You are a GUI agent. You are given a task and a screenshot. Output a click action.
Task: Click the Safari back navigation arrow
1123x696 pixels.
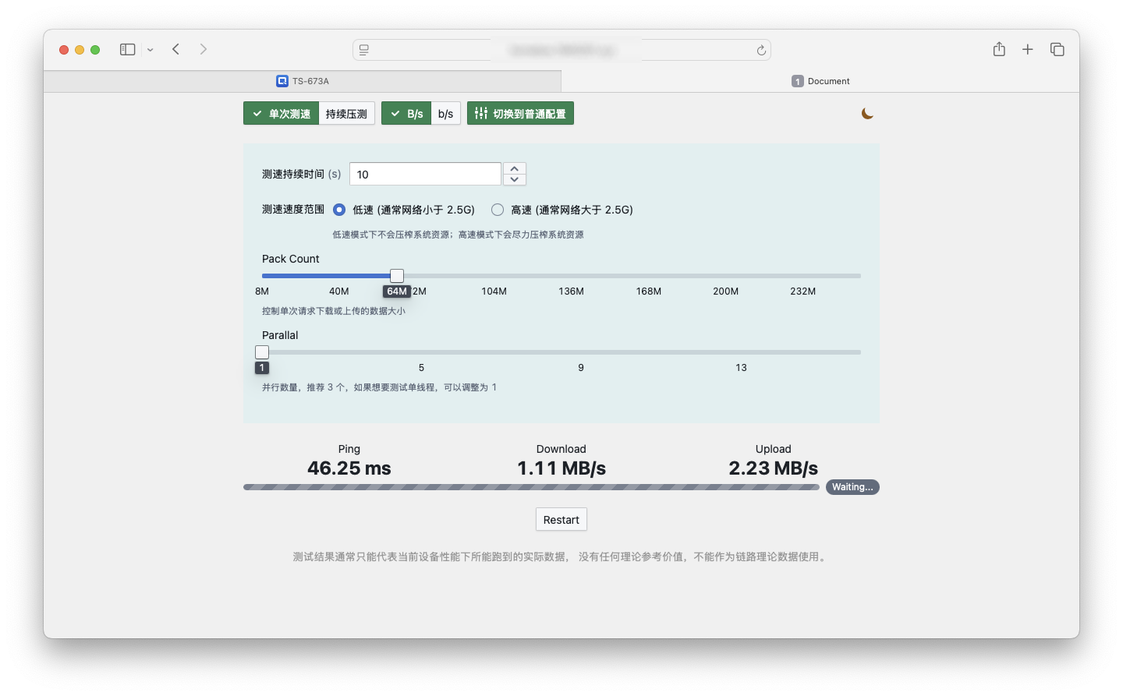175,49
